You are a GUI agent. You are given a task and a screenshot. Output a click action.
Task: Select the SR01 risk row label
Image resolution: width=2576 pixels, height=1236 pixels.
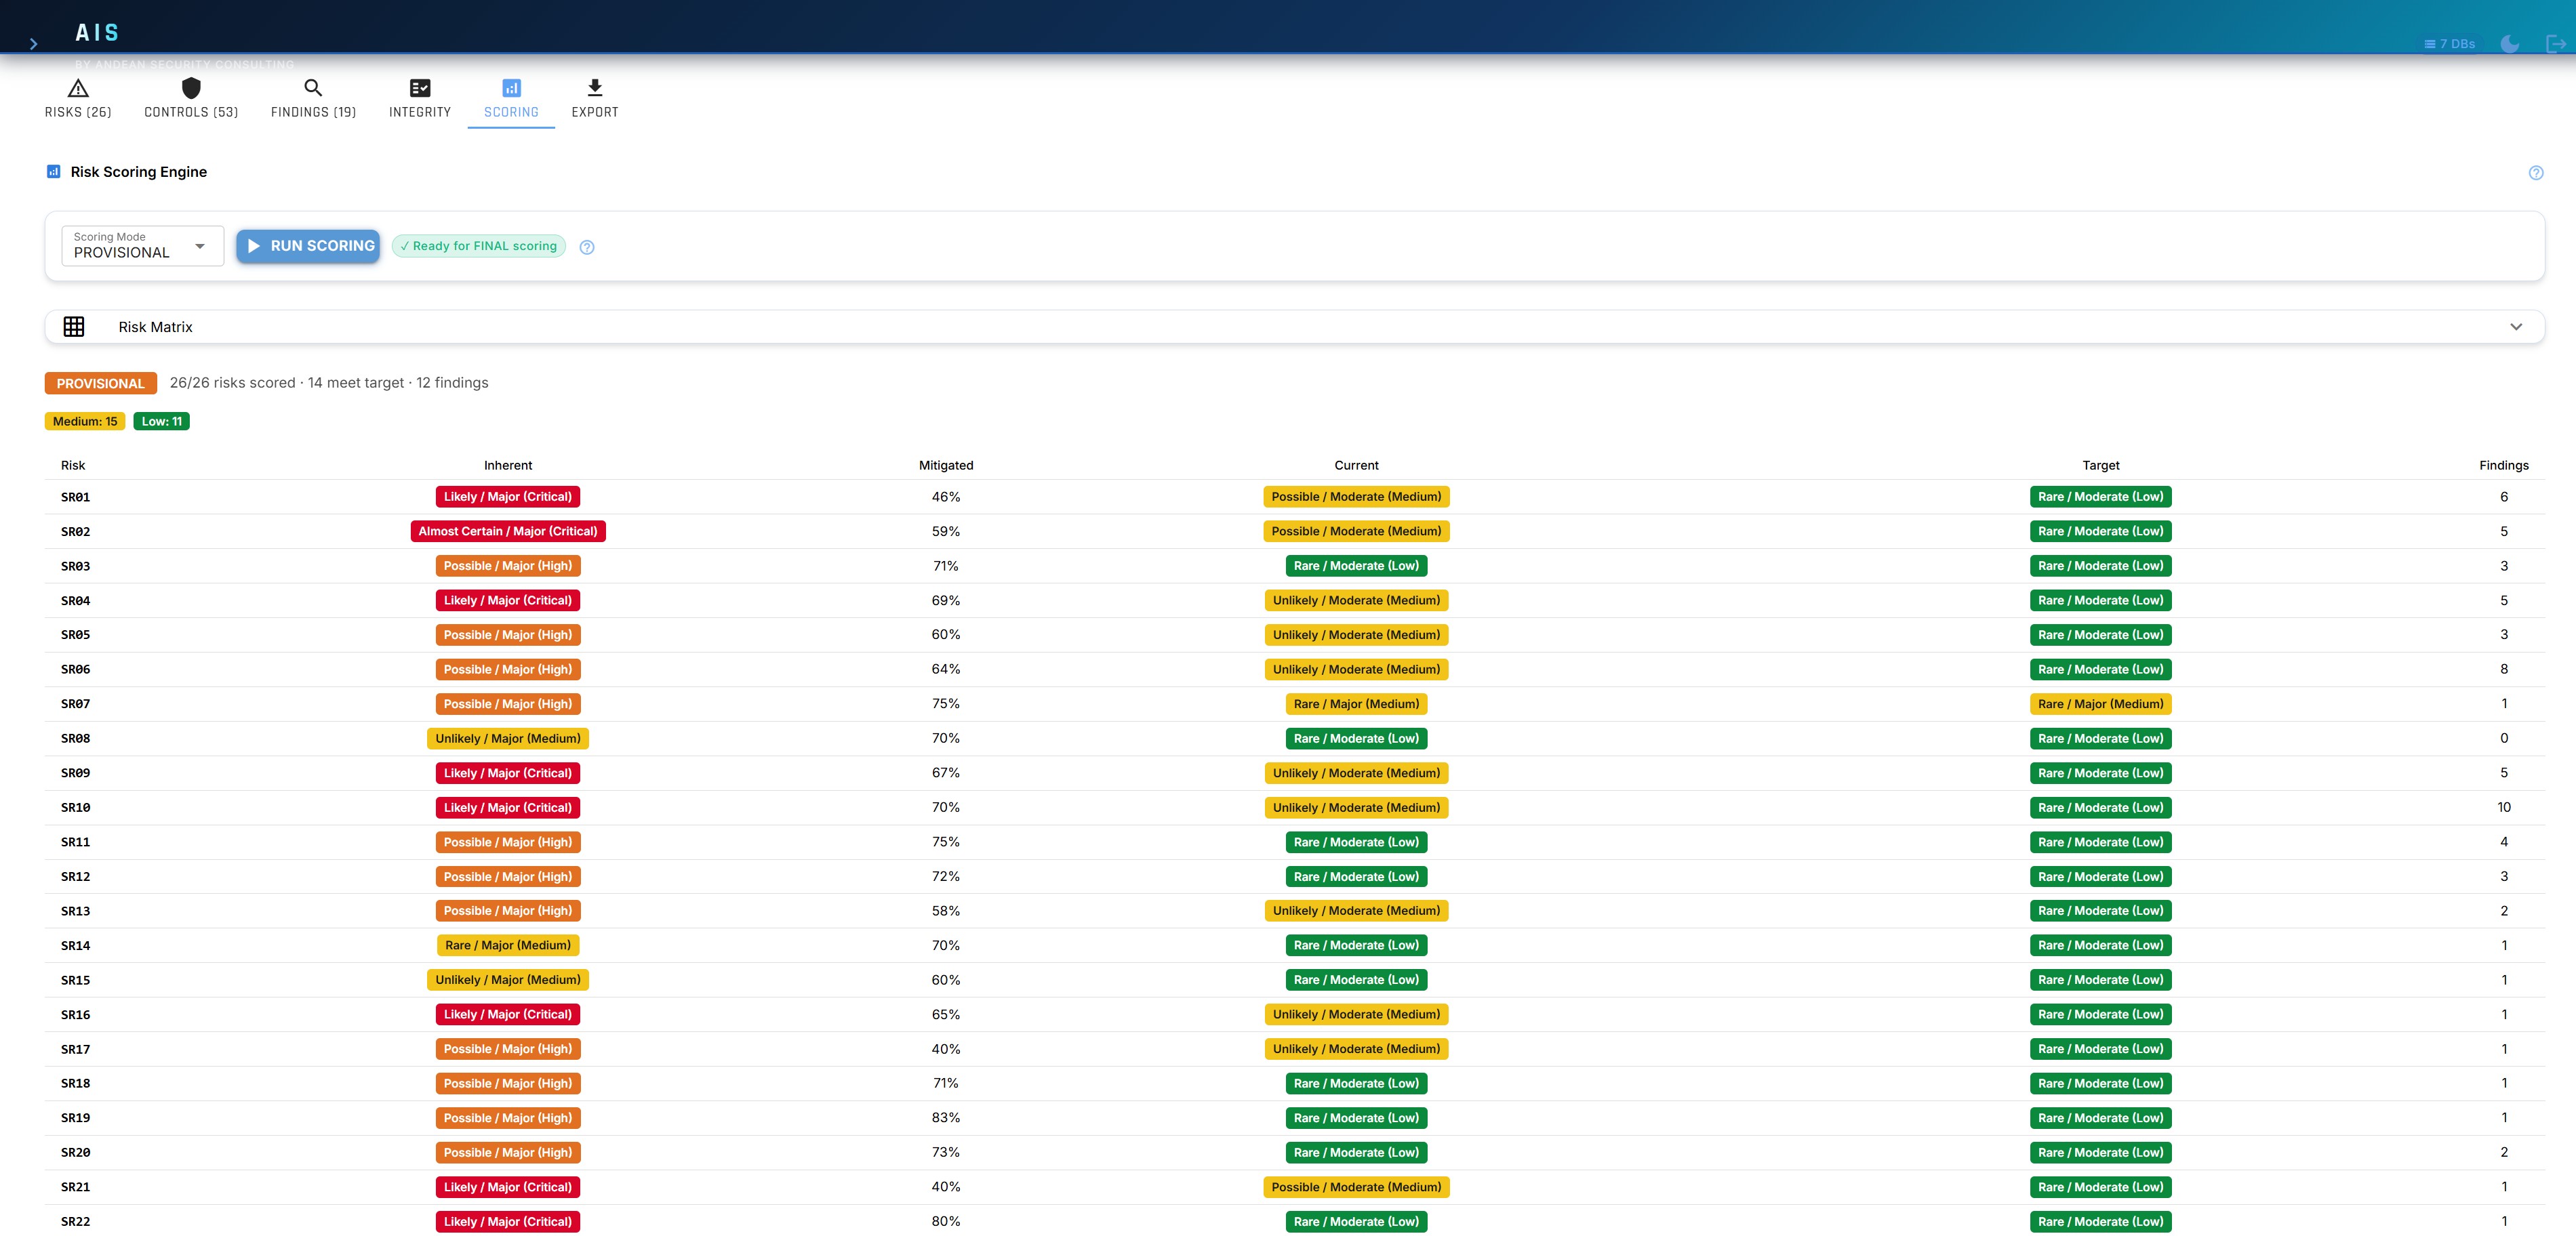75,497
